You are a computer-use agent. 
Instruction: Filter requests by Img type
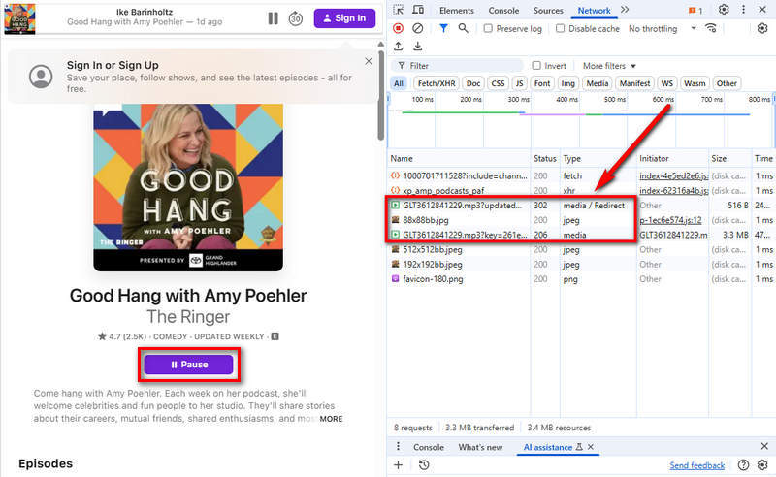[567, 83]
